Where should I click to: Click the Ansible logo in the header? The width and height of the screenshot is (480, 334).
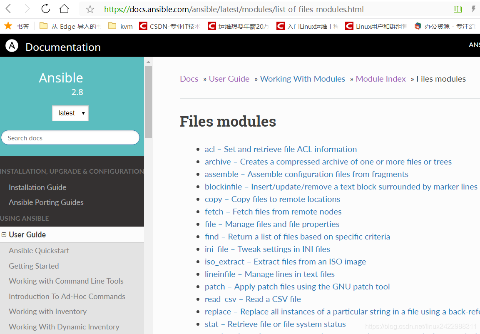click(12, 46)
